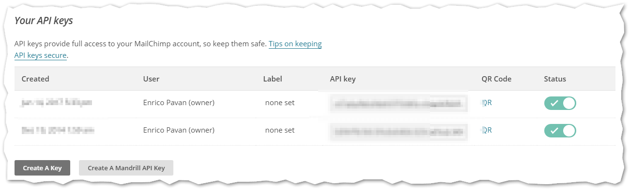Disable the second API key status toggle
This screenshot has width=630, height=190.
tap(560, 131)
